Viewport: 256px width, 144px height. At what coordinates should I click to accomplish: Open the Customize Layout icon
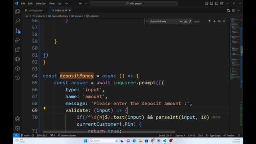click(222, 4)
